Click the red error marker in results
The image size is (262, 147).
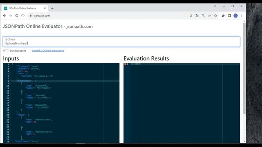125,64
